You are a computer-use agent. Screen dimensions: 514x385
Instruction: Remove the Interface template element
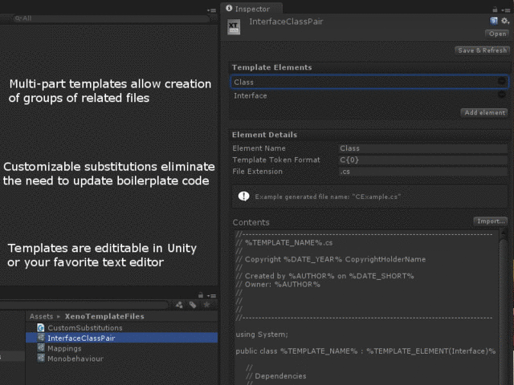click(x=502, y=95)
